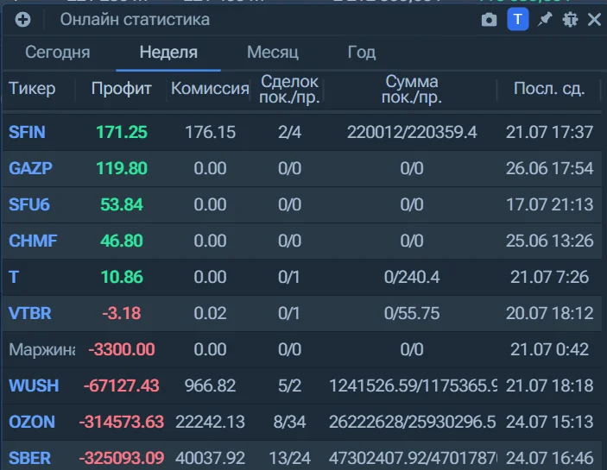Screen dimensions: 607x470
Task: Open the T ticker row
Action: pos(14,277)
